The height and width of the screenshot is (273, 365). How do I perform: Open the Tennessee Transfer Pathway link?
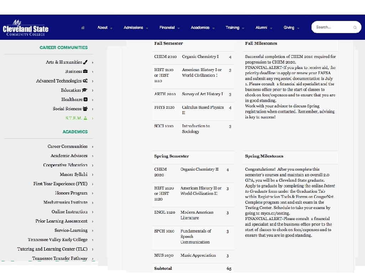(60, 258)
